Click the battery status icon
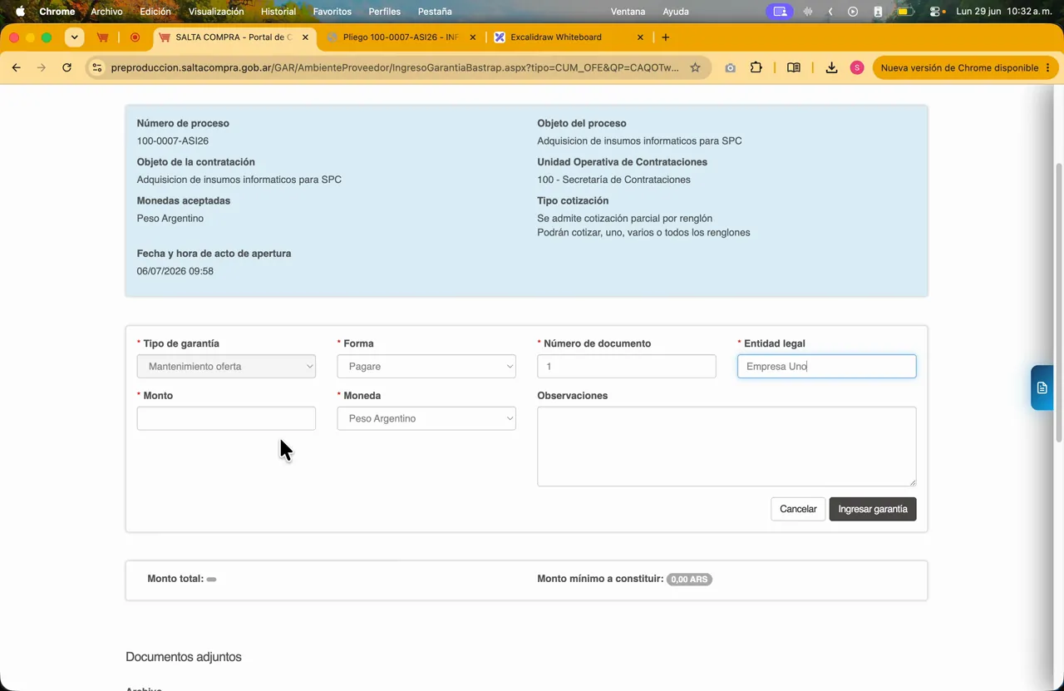The width and height of the screenshot is (1064, 691). [x=904, y=12]
